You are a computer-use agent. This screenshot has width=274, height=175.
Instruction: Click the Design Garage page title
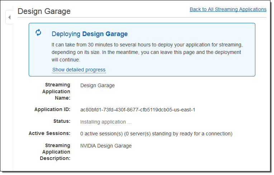pyautogui.click(x=44, y=11)
